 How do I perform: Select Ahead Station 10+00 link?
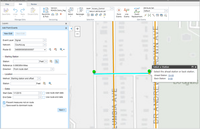click(x=171, y=76)
